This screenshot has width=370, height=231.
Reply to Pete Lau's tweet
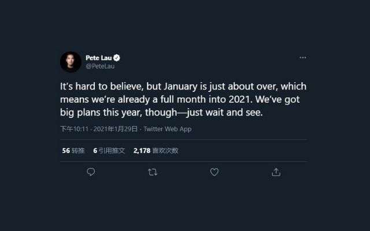tap(91, 172)
